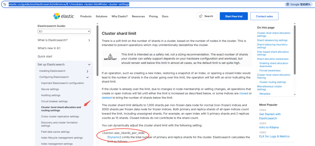Click Contact sales button
This screenshot has width=315, height=146.
coord(264,16)
